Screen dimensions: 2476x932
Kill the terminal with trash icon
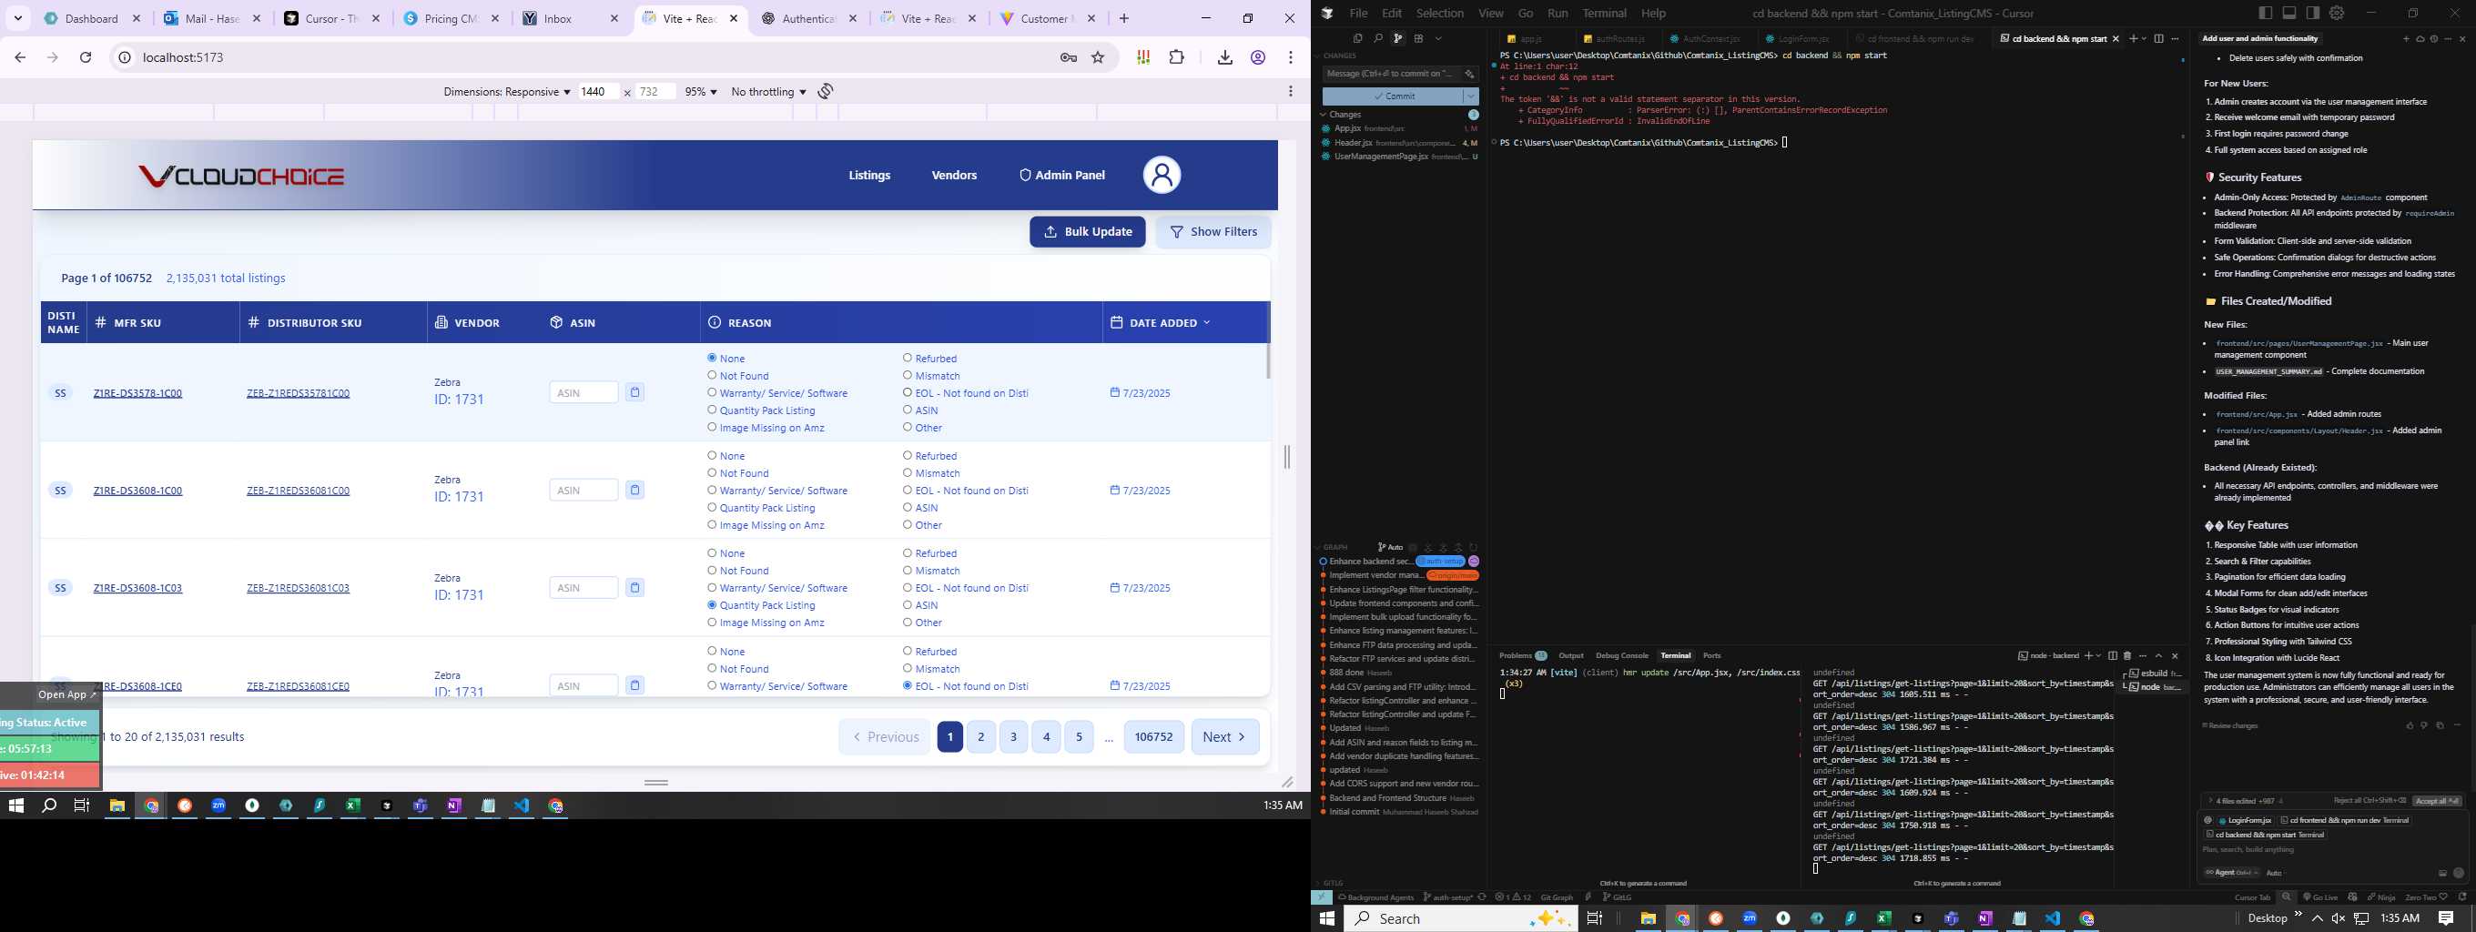coord(2127,655)
